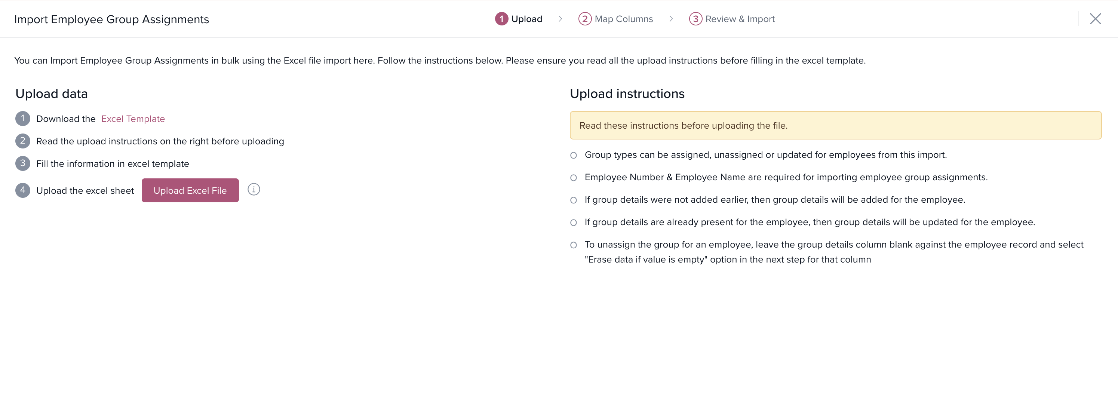Switch to the Map Columns step
The image size is (1118, 411).
[x=623, y=19]
